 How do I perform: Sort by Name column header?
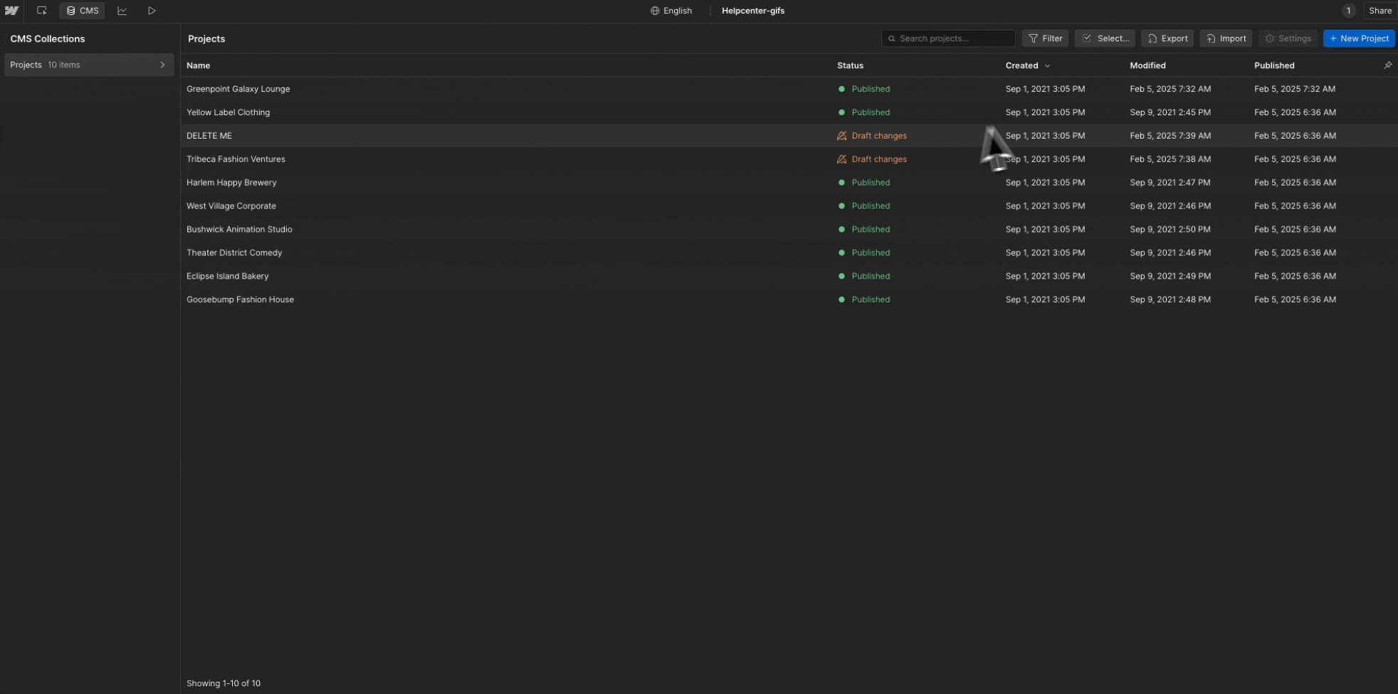pos(198,65)
